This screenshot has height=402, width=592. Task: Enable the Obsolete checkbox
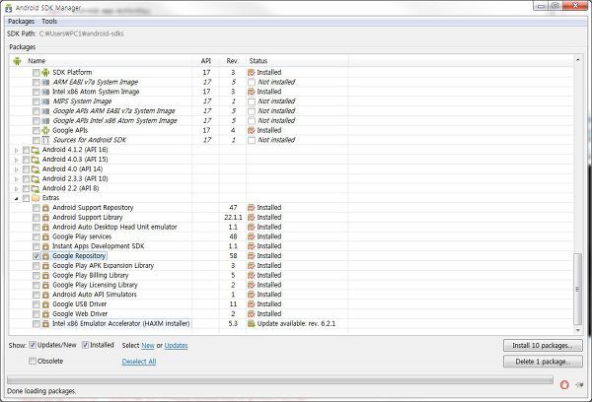[33, 361]
